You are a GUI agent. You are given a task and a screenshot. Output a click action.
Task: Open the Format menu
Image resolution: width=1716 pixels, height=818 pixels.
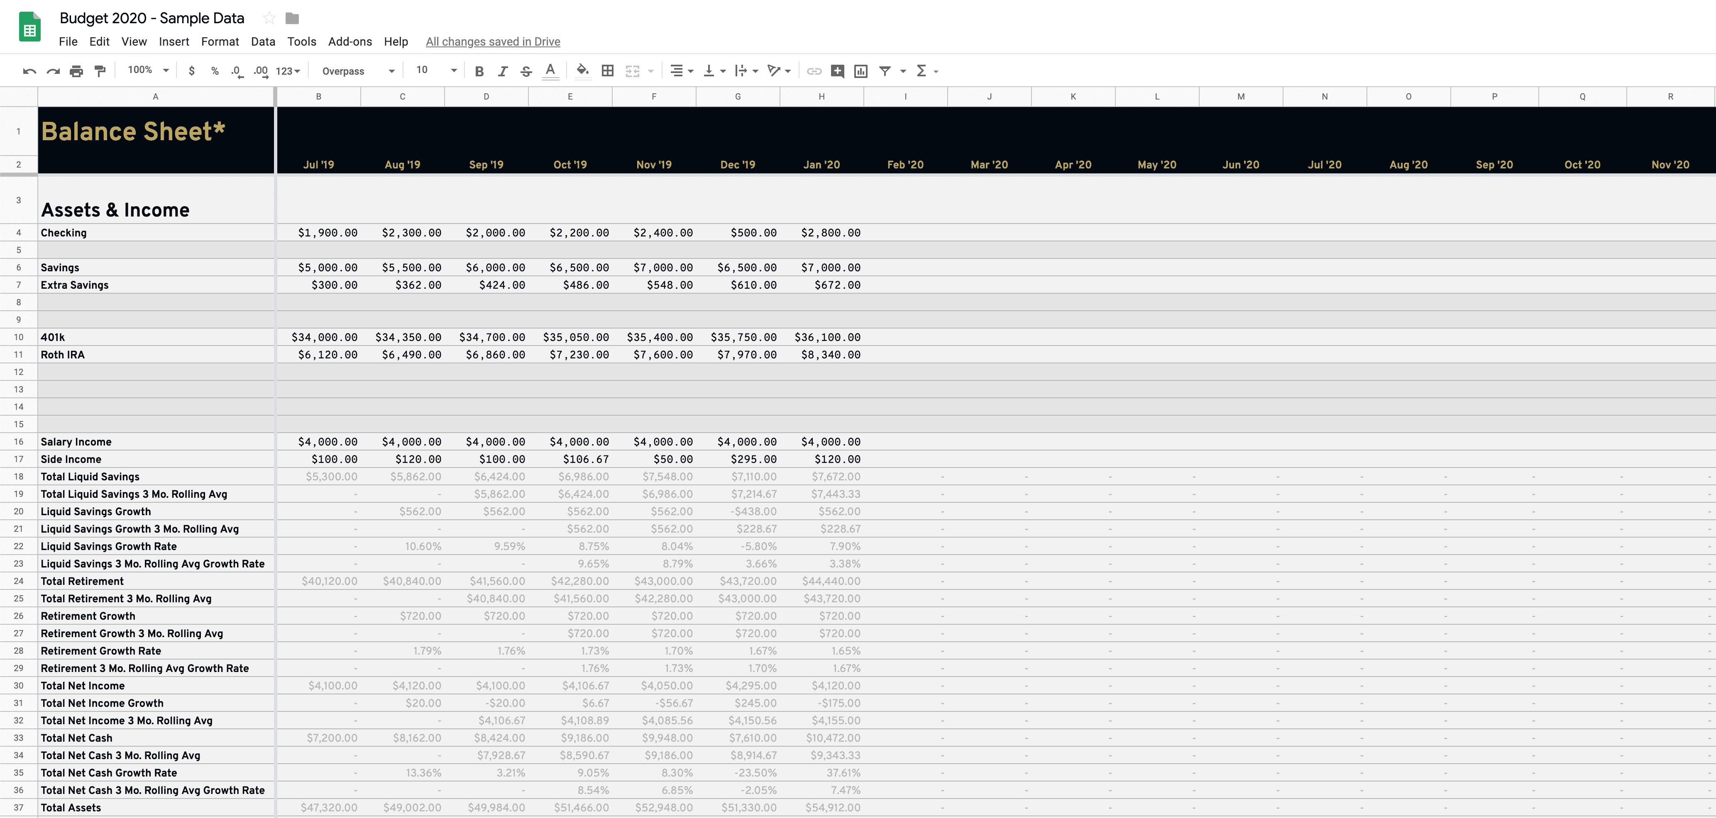218,41
